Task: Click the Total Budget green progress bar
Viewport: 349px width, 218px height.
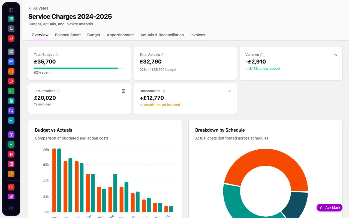Action: point(80,68)
